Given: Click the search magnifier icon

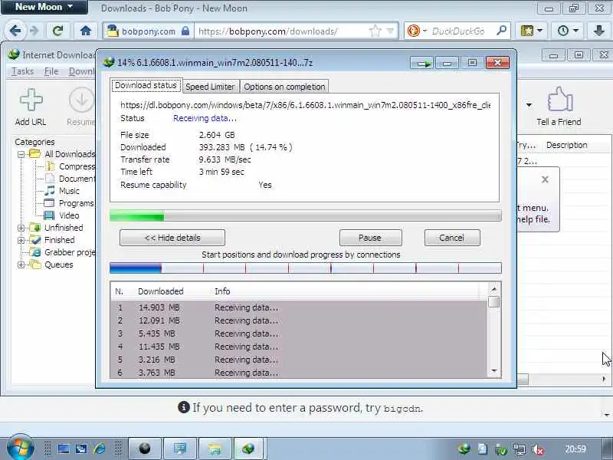Looking at the screenshot, I should 501,31.
